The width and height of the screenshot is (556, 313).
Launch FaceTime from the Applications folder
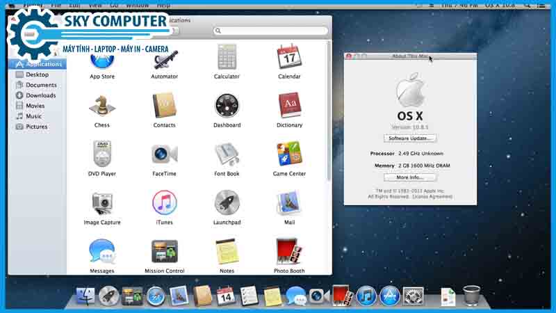[x=165, y=154]
